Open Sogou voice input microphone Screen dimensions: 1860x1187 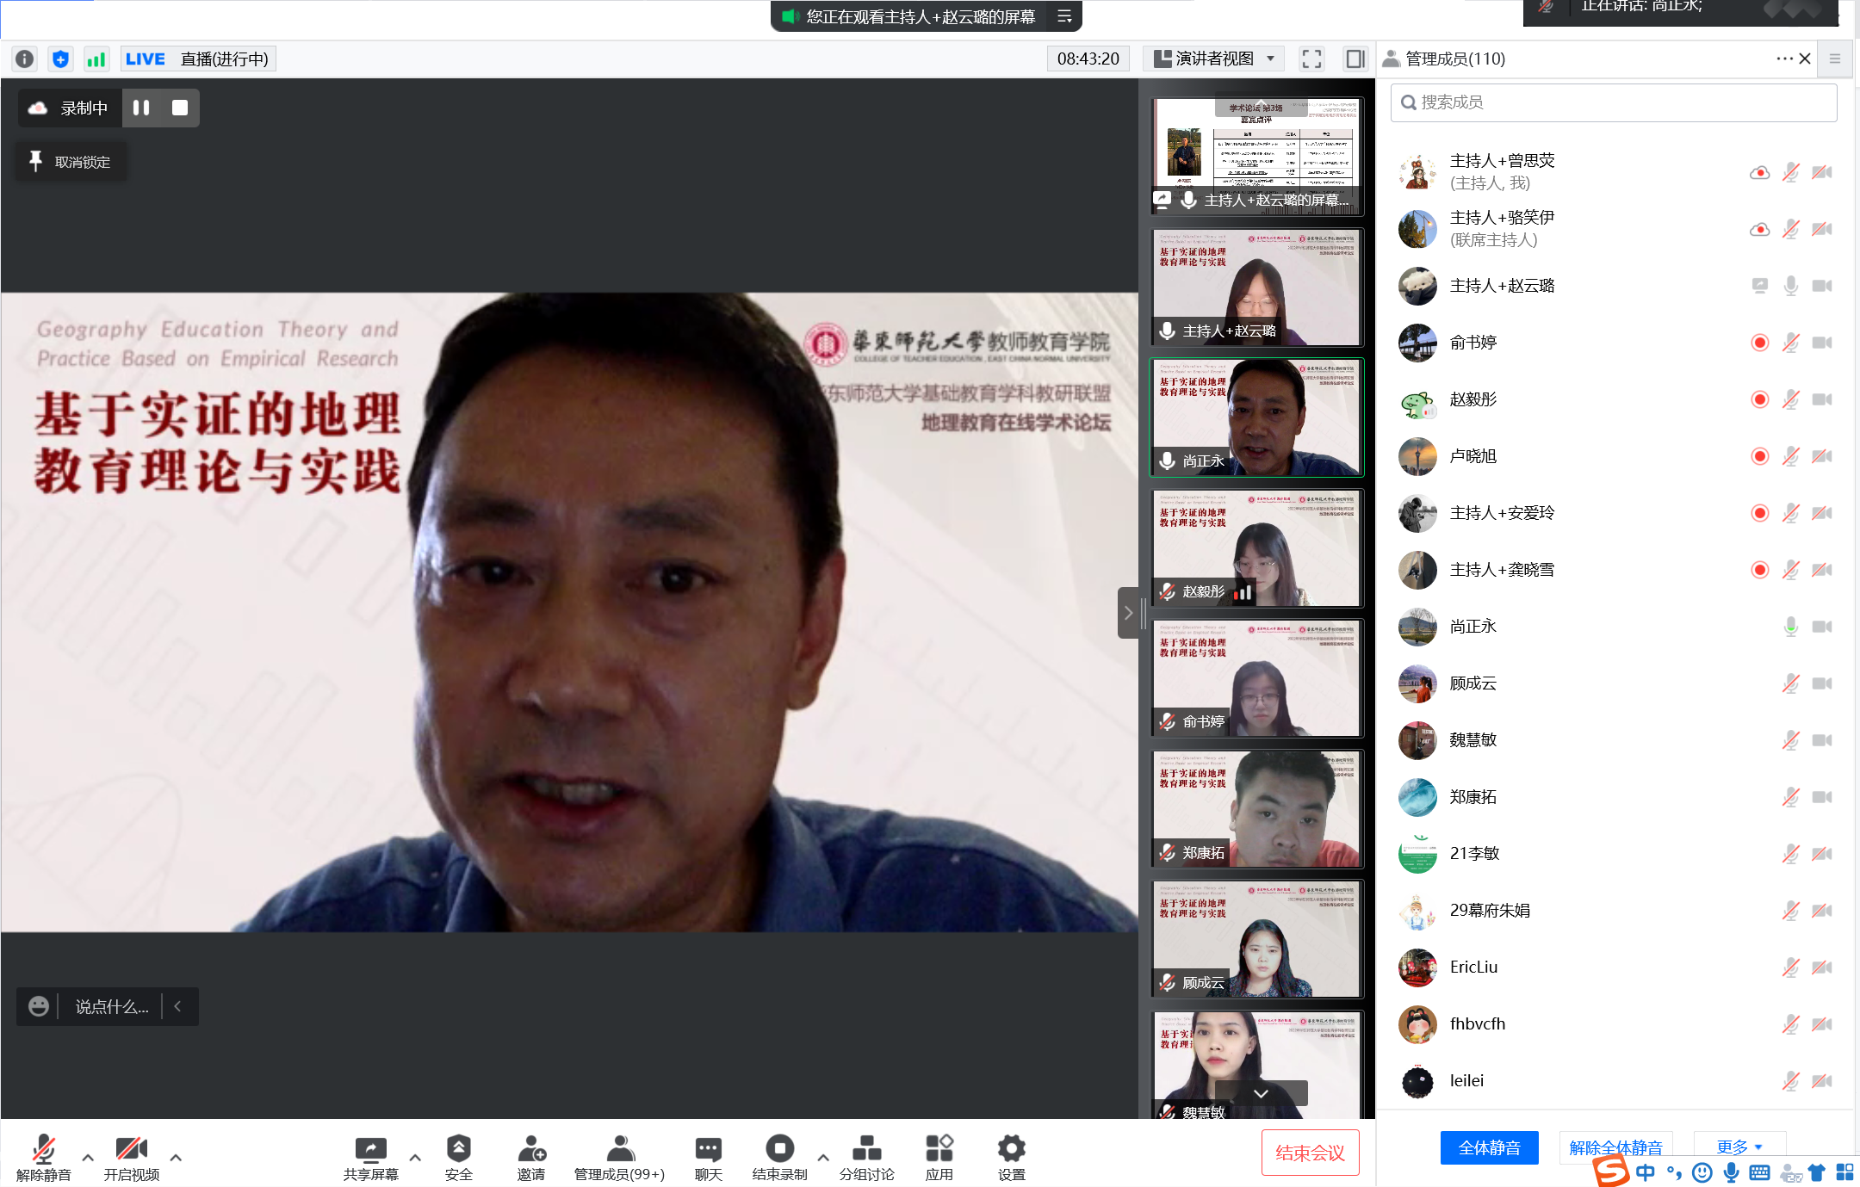pos(1732,1172)
